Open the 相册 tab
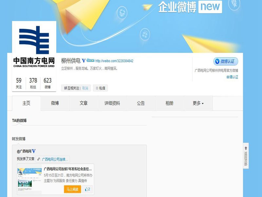Screen dimensions: 262x197 [x=170, y=103]
